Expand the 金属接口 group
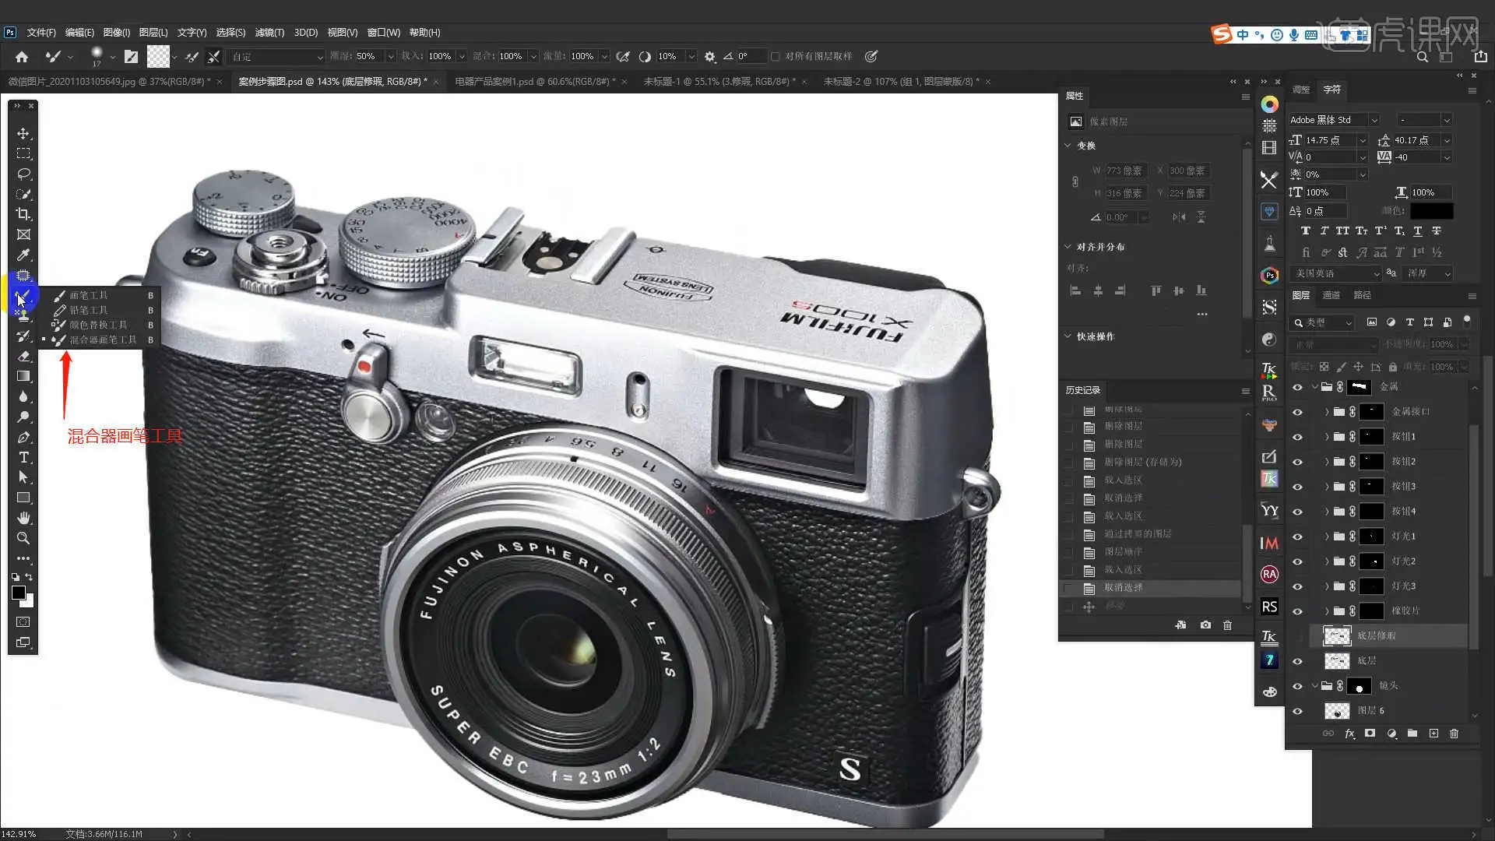The image size is (1495, 841). point(1327,412)
